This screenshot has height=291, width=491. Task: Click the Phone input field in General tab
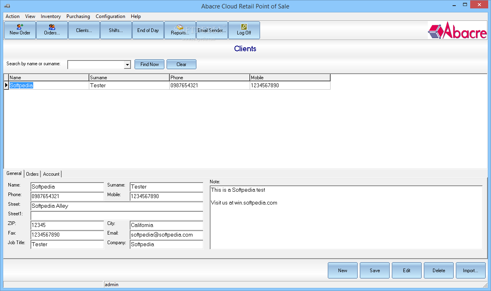(x=67, y=197)
